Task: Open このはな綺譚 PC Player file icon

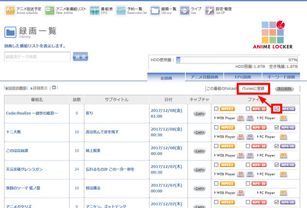Action: [x=283, y=155]
